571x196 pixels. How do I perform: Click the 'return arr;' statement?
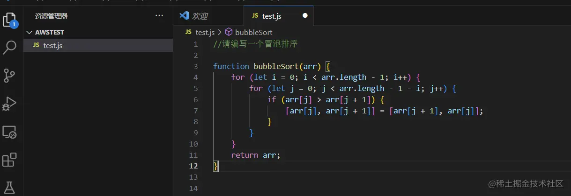[256, 155]
